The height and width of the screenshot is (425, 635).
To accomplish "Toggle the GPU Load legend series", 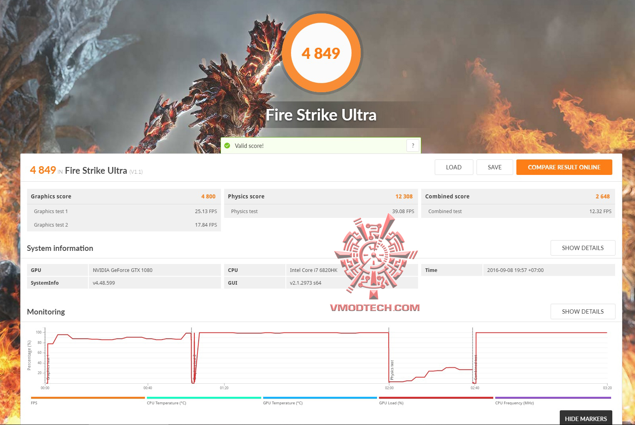I will (x=436, y=400).
